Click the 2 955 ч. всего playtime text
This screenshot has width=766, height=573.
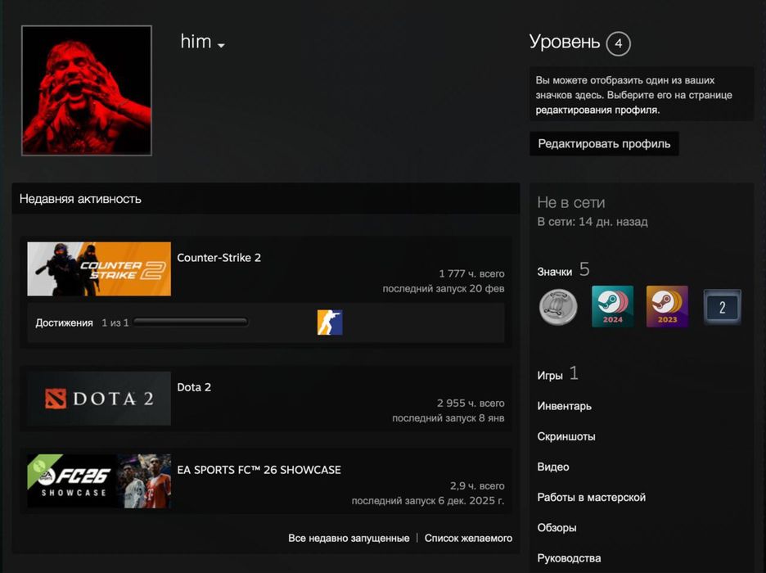[x=471, y=403]
